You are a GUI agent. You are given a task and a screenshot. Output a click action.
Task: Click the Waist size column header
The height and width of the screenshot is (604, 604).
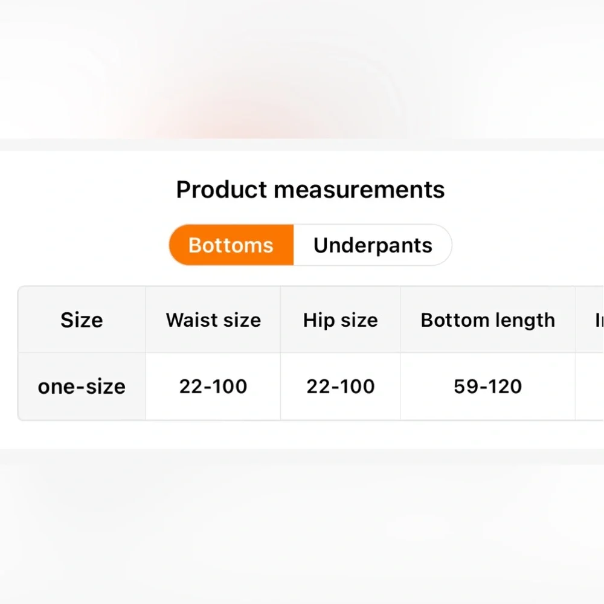tap(213, 320)
